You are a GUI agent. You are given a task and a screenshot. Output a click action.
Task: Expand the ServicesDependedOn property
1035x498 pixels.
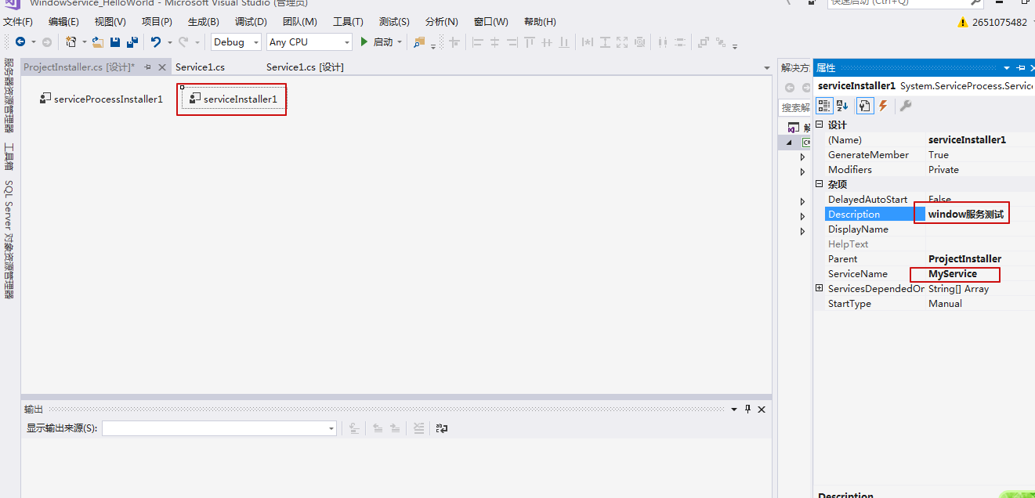[x=820, y=288]
